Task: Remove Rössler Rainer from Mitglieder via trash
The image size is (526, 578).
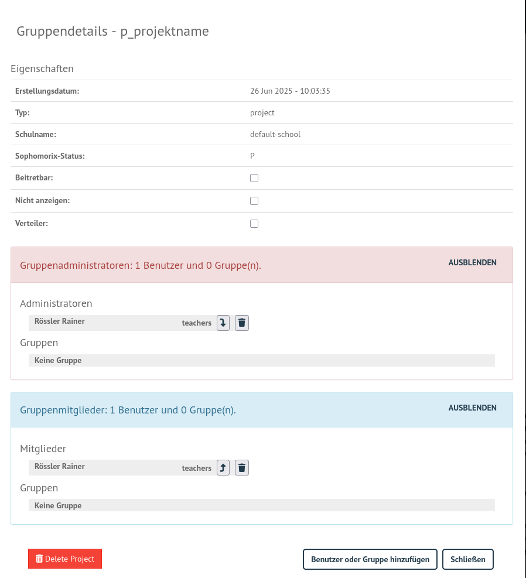Action: (x=242, y=468)
